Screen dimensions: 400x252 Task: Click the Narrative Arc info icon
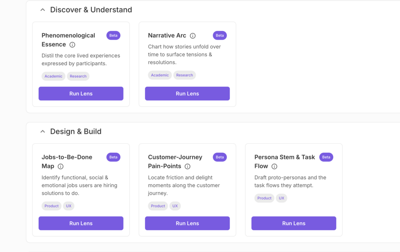(193, 36)
